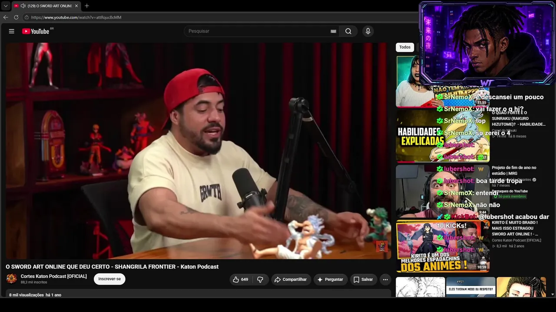
Task: Open a new browser tab
Action: [87, 6]
